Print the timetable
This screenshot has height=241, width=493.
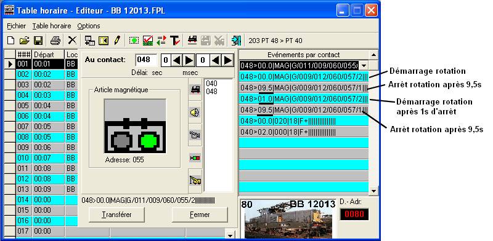point(55,41)
